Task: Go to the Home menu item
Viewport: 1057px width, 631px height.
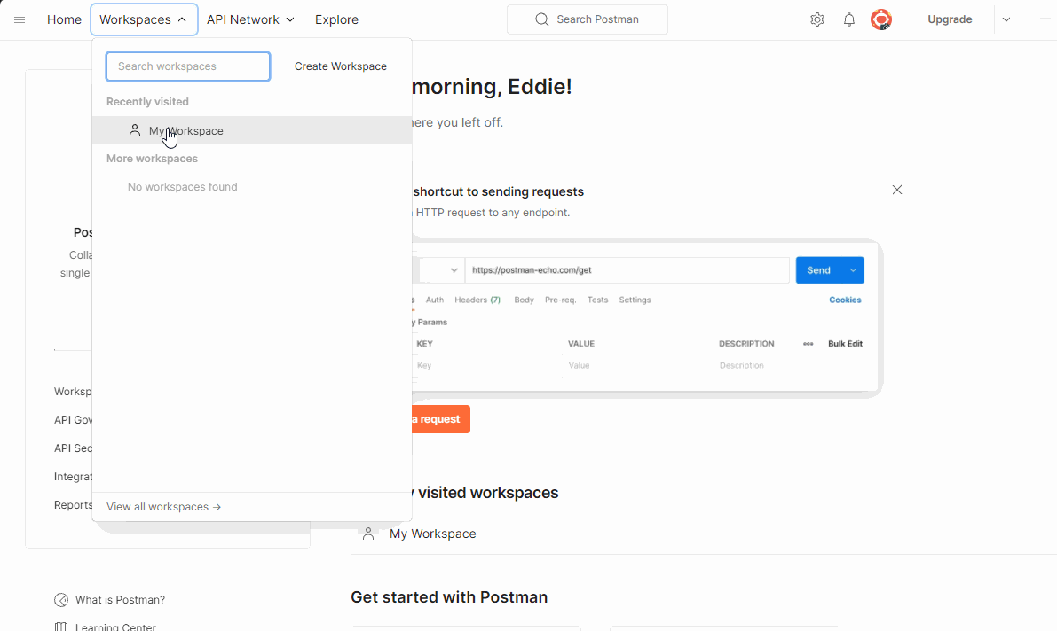Action: tap(64, 19)
